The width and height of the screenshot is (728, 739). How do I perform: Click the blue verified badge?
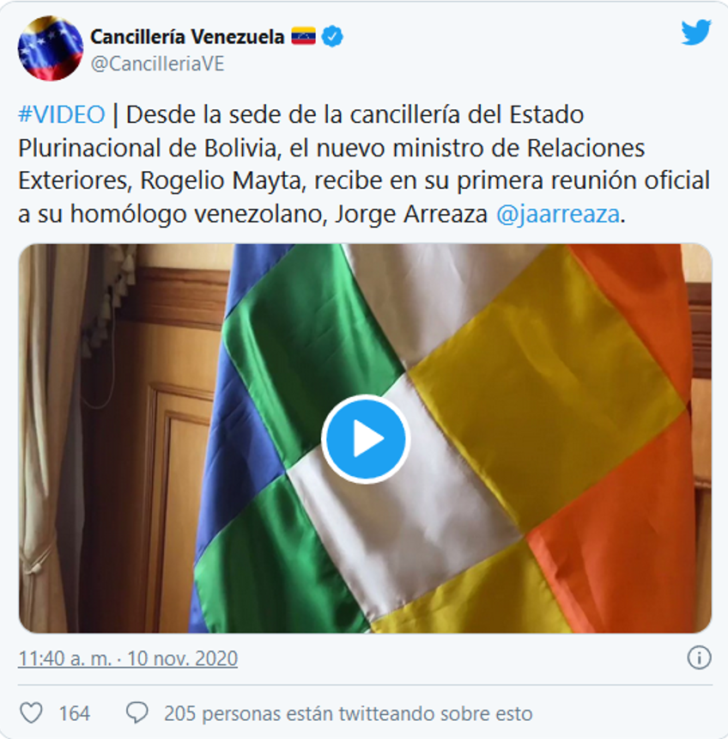[332, 37]
